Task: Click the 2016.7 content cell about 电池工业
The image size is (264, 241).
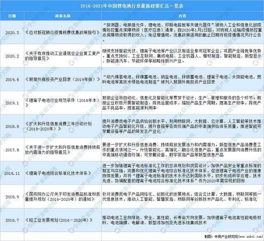Action: pyautogui.click(x=182, y=220)
